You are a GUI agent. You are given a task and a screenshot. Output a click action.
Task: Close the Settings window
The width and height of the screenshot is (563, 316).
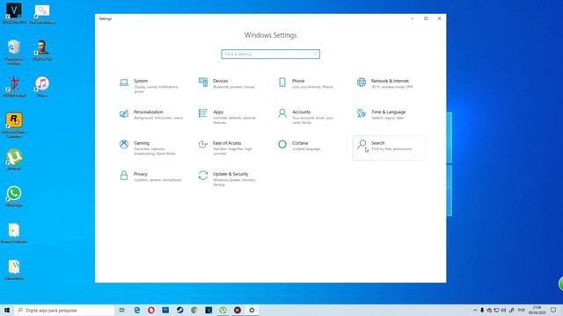(440, 18)
